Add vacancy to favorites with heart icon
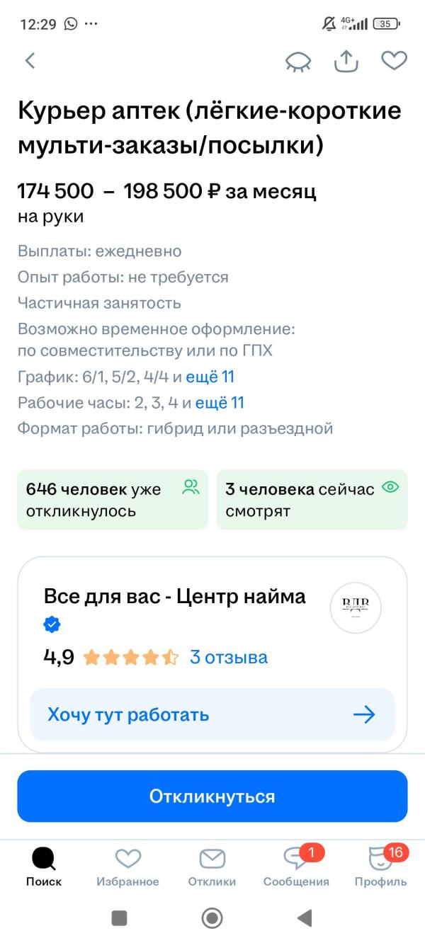The height and width of the screenshot is (943, 425). [394, 61]
